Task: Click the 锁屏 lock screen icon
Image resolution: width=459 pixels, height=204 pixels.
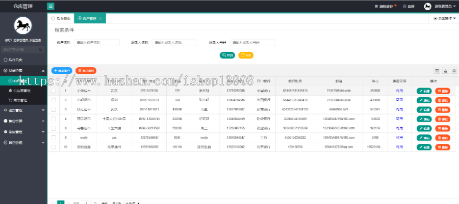Action: pos(404,7)
